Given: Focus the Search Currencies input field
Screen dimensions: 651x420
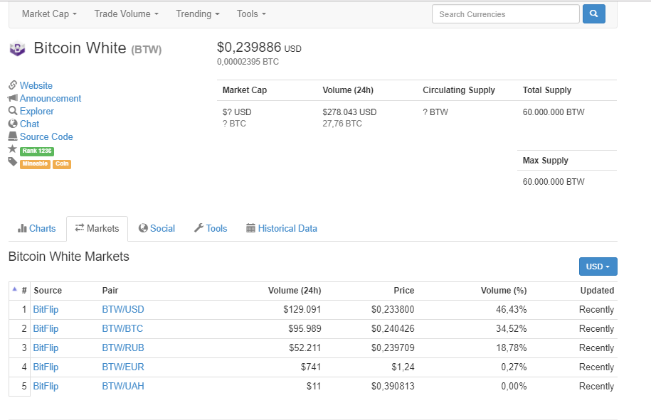Looking at the screenshot, I should point(505,14).
